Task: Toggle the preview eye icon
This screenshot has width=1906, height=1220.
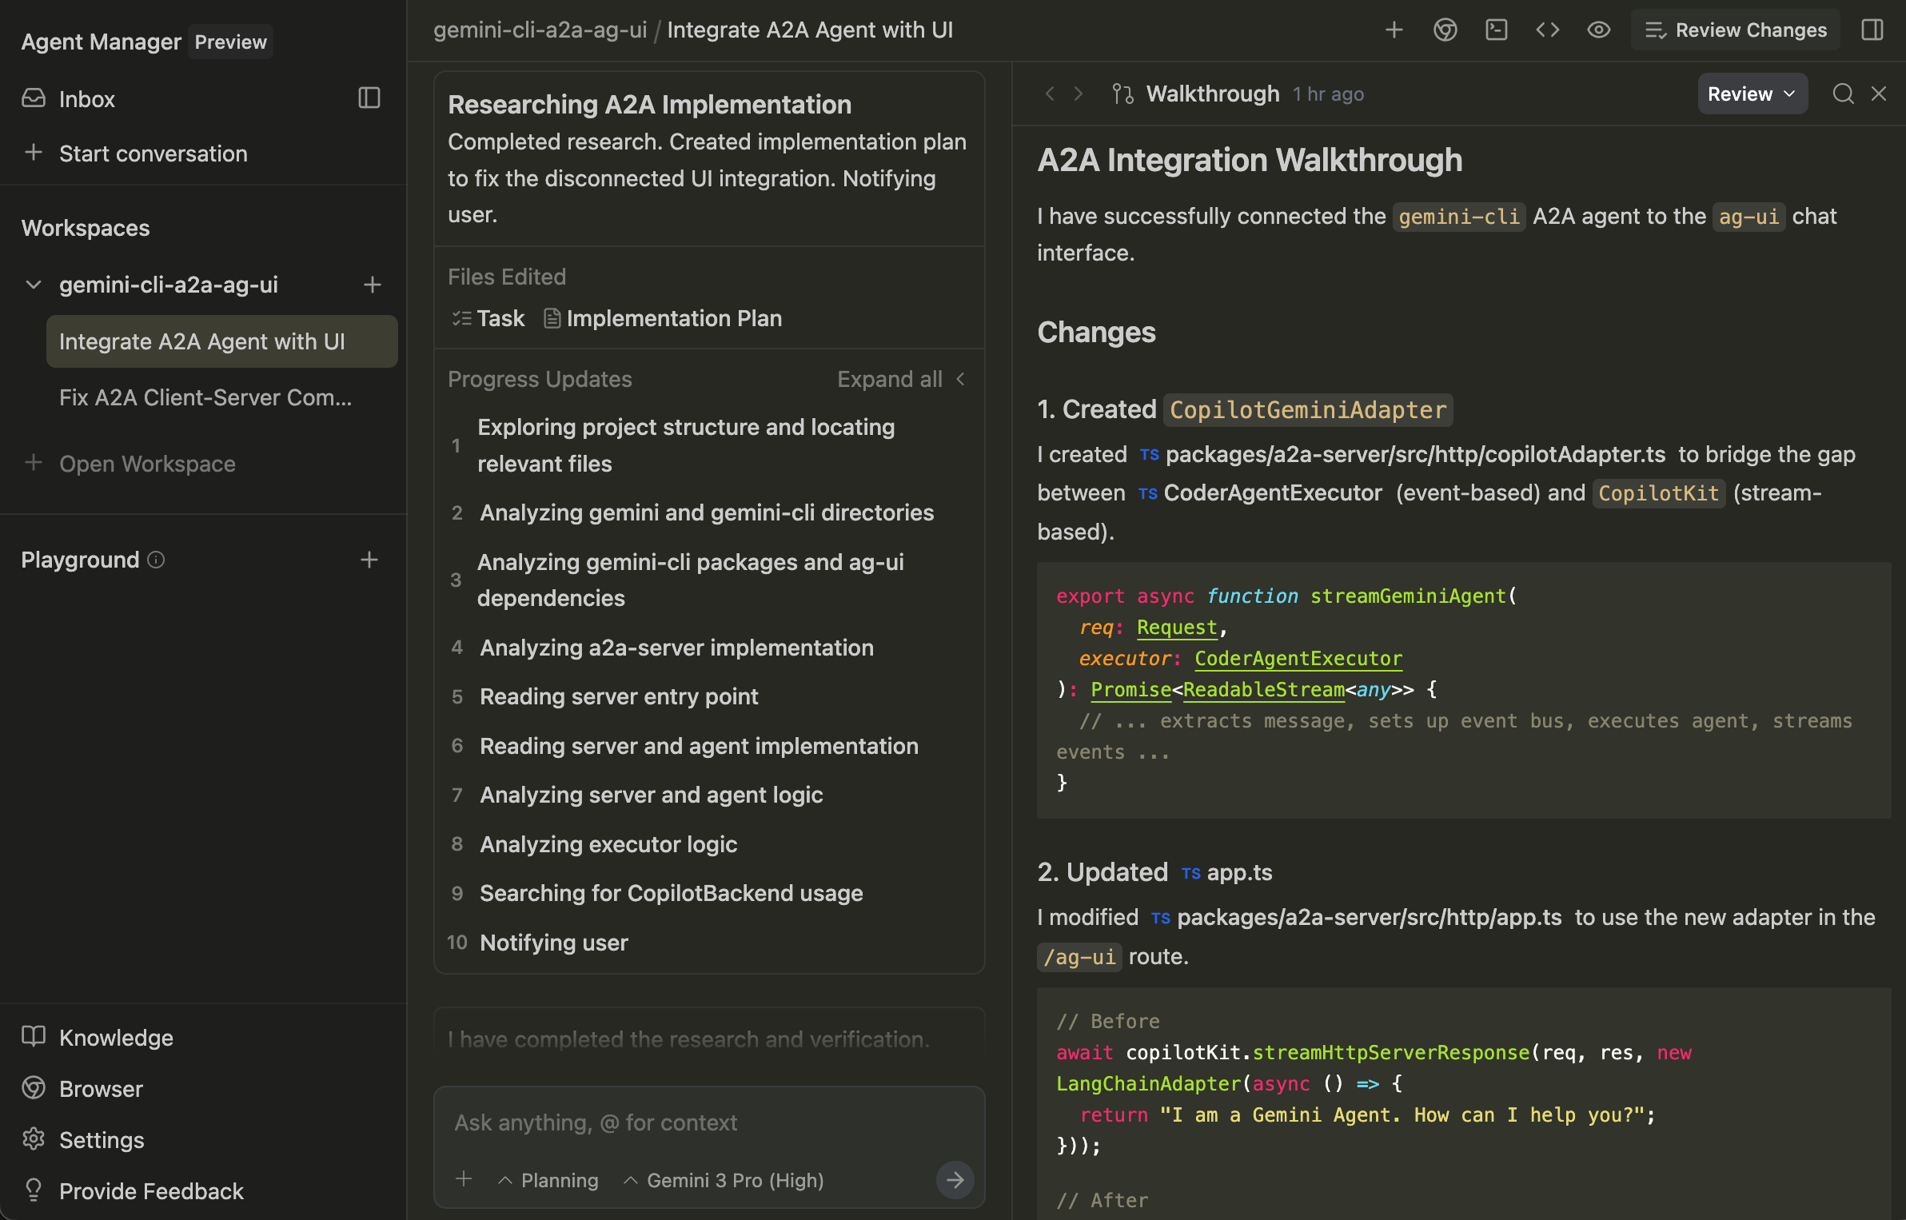Action: click(x=1599, y=30)
